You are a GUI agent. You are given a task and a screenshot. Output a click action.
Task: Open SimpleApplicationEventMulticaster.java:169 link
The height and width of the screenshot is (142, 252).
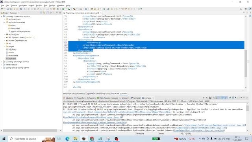click(x=199, y=131)
